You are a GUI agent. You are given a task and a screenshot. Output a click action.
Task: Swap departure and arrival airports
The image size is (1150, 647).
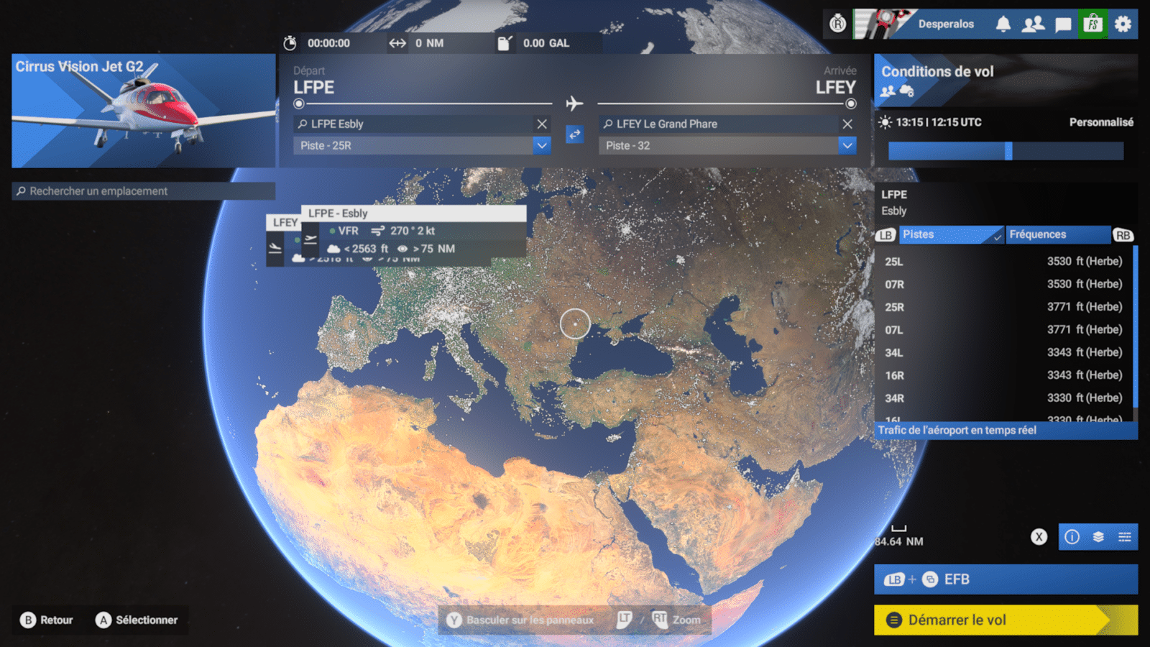coord(574,134)
